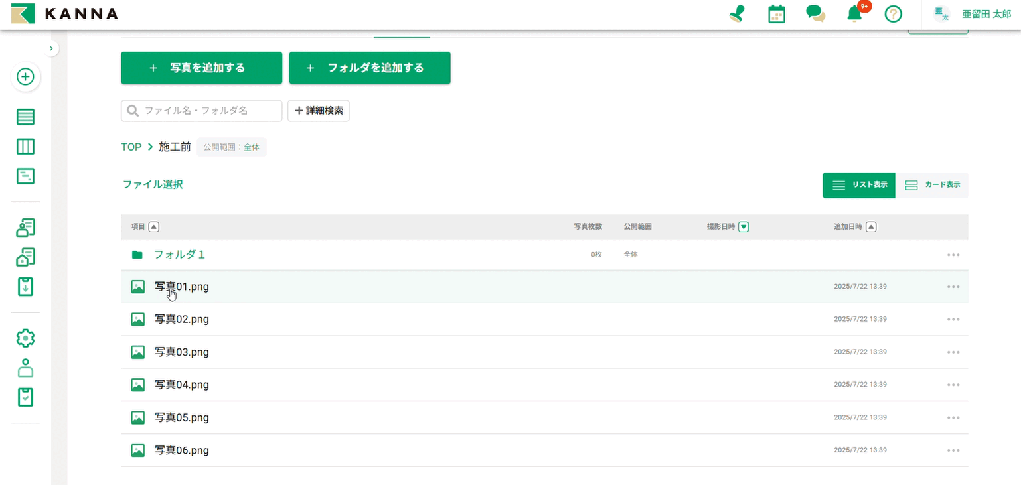Toggle sort order on 項目 column

click(153, 227)
